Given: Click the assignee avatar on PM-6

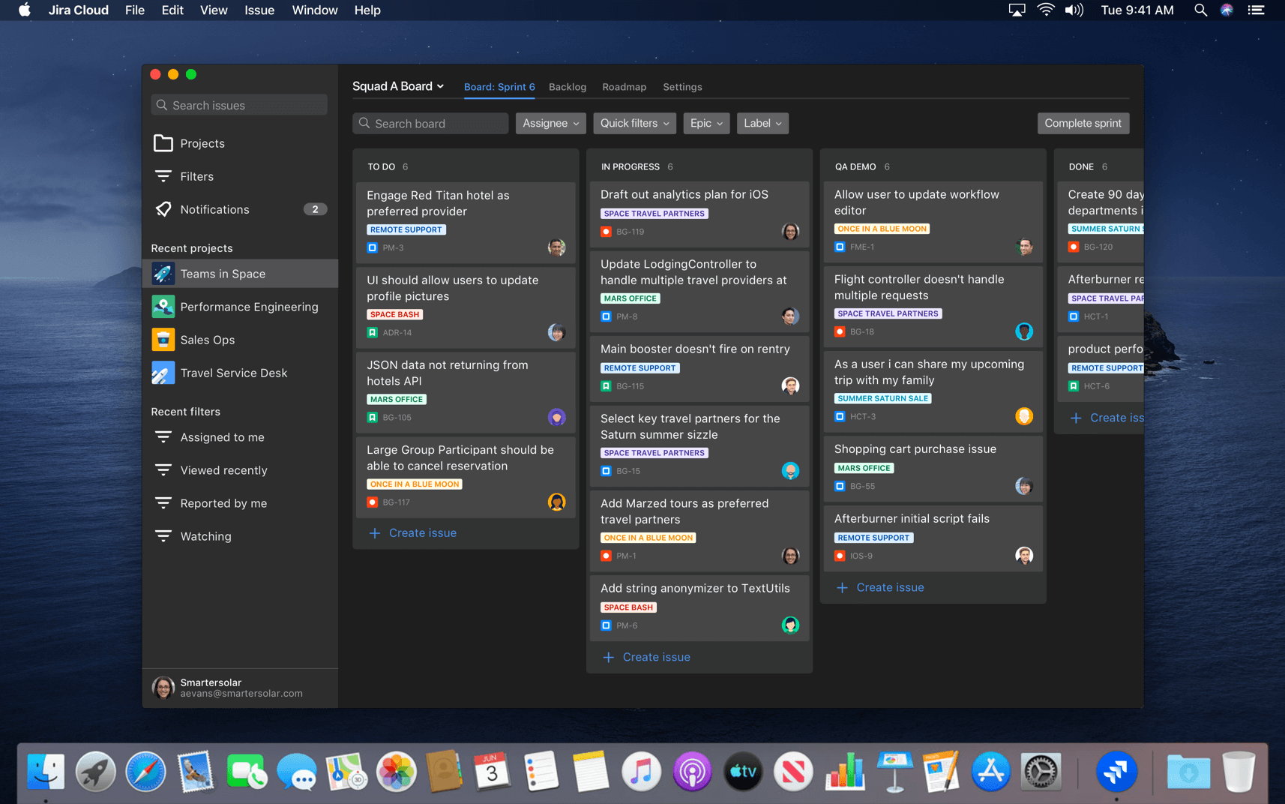Looking at the screenshot, I should [x=790, y=625].
